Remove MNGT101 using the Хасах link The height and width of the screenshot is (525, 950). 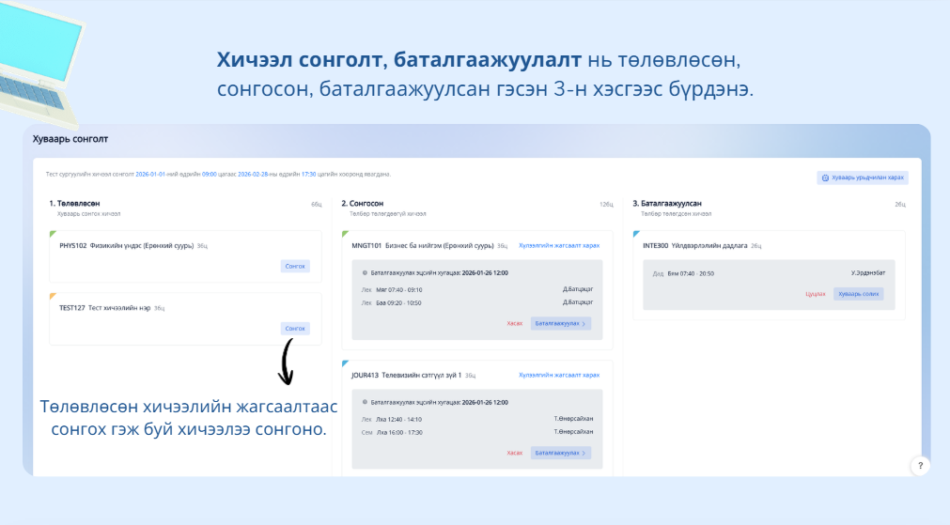pyautogui.click(x=514, y=323)
